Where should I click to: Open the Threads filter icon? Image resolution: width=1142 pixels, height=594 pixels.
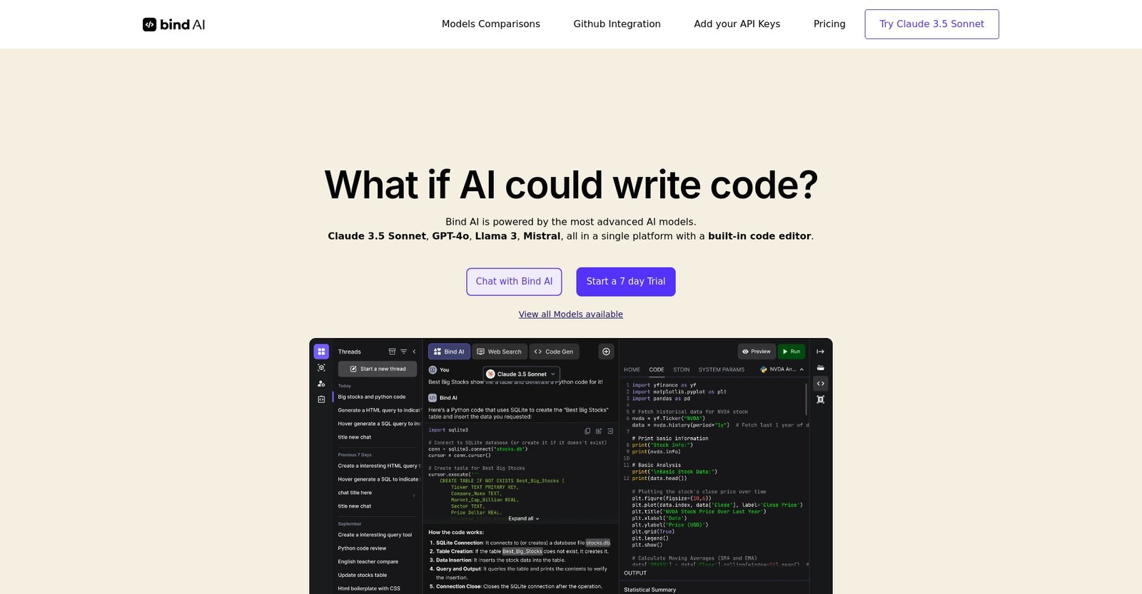403,352
